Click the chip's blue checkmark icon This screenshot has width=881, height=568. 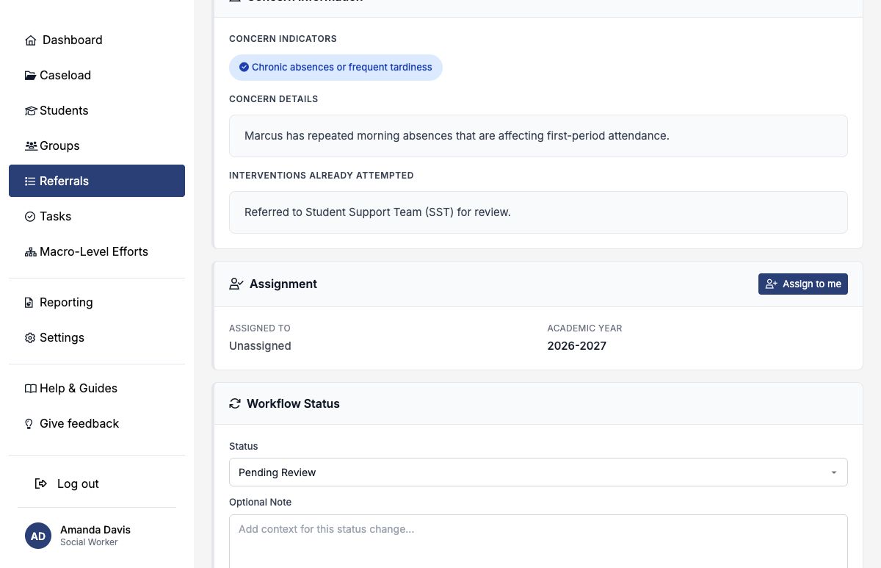244,67
